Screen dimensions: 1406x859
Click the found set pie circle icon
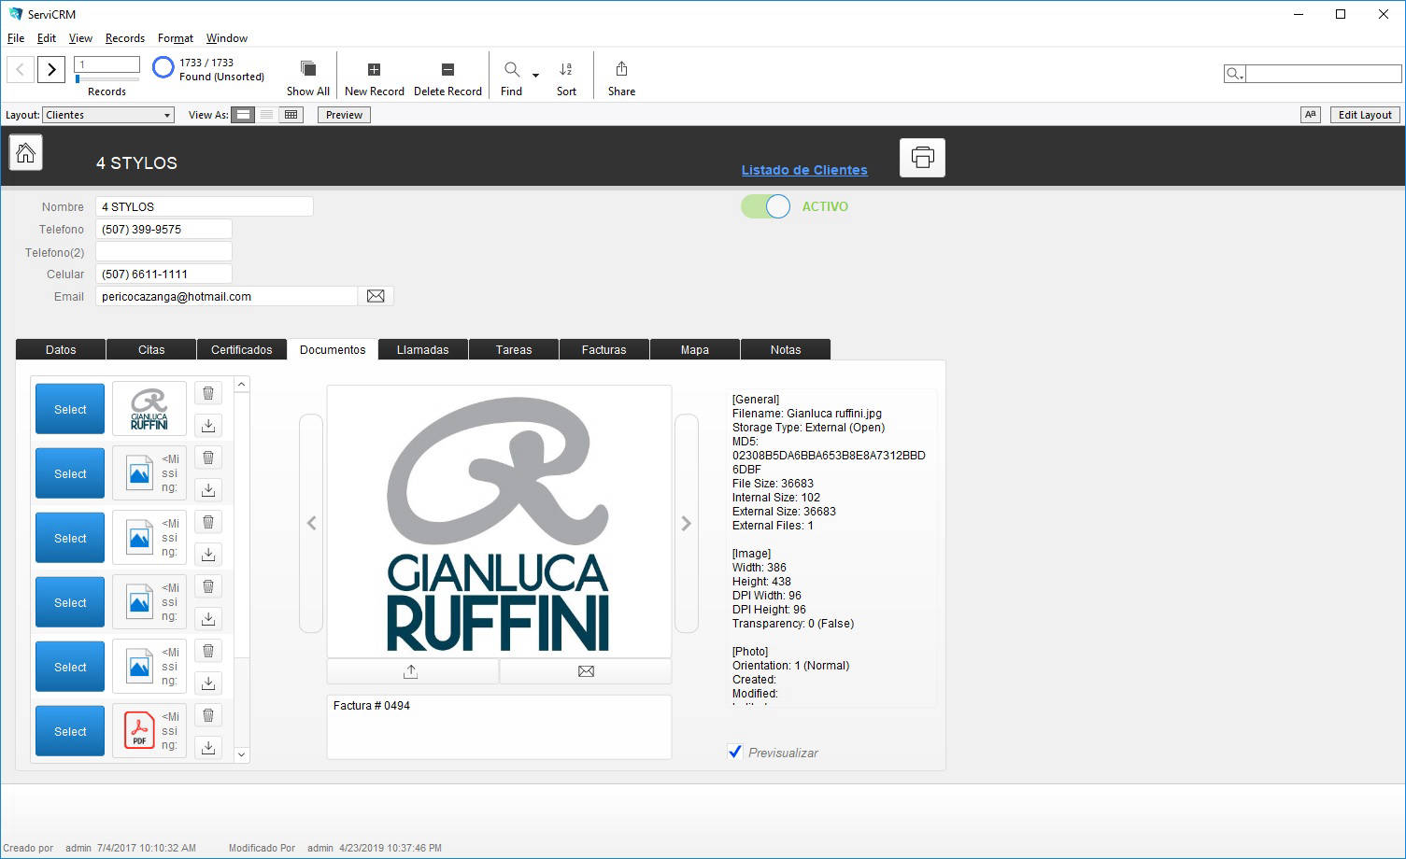click(x=163, y=67)
